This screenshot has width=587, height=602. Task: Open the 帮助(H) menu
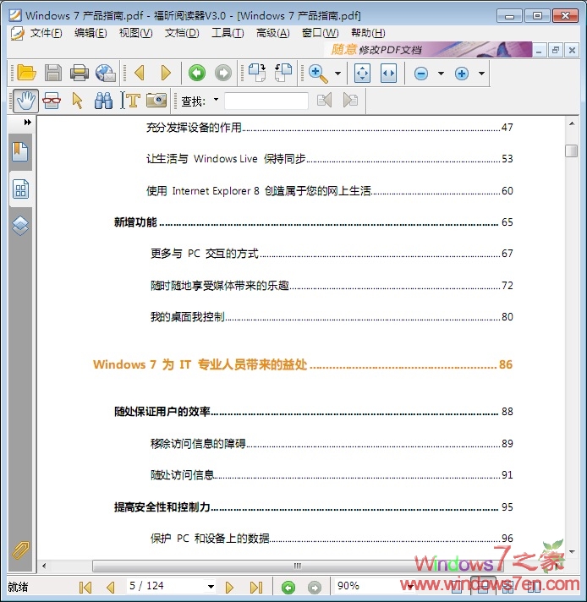coord(368,33)
